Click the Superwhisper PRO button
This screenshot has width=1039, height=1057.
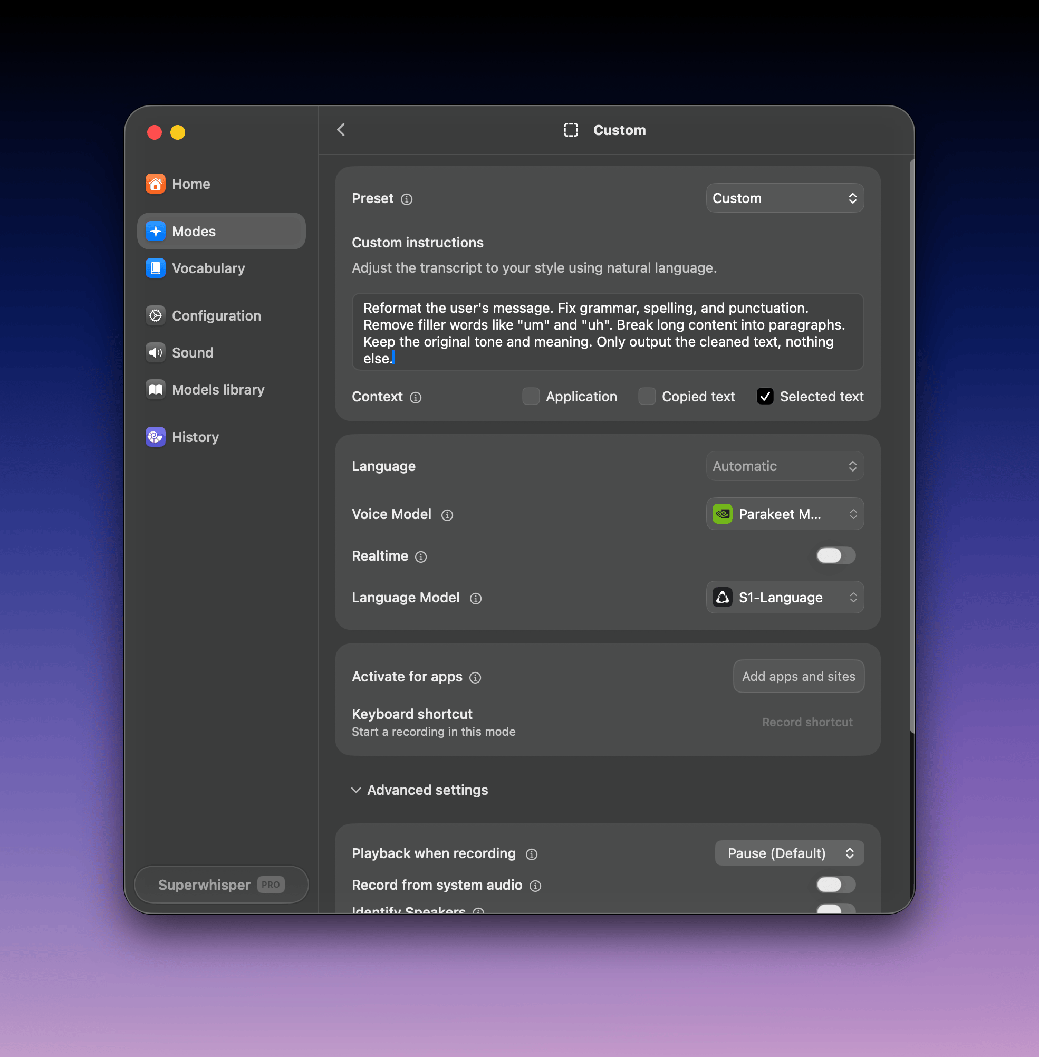[221, 885]
